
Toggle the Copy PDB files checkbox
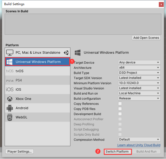(120, 109)
